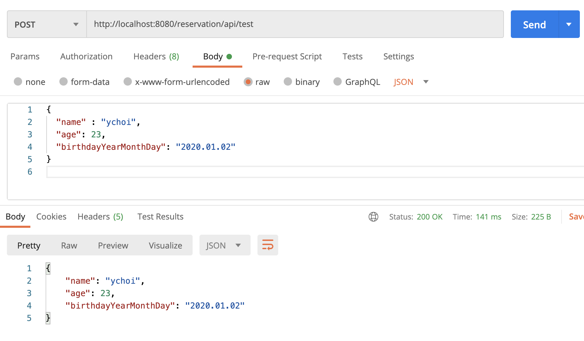The image size is (584, 341).
Task: Open the response Headers (5) tab
Action: [100, 216]
